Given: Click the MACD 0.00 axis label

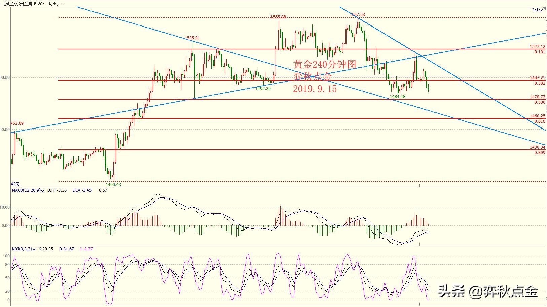Looking at the screenshot, I should [6, 226].
